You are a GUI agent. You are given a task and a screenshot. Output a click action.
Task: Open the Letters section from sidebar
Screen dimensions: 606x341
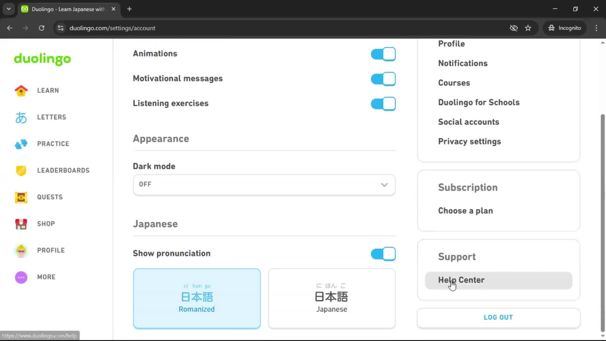coord(21,117)
